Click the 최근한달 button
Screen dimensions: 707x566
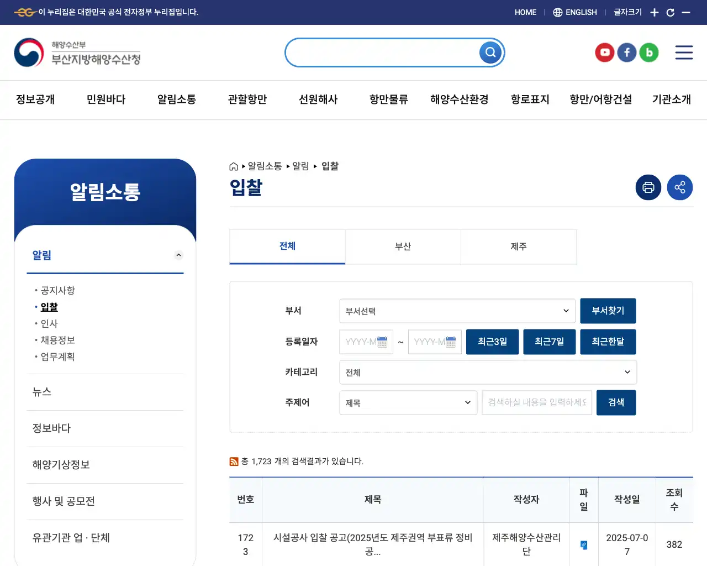[608, 342]
